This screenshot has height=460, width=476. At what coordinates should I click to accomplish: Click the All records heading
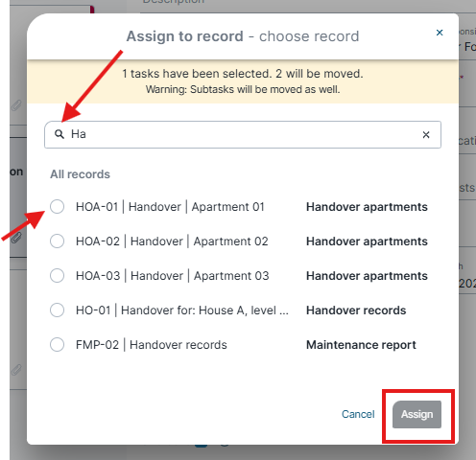(80, 174)
